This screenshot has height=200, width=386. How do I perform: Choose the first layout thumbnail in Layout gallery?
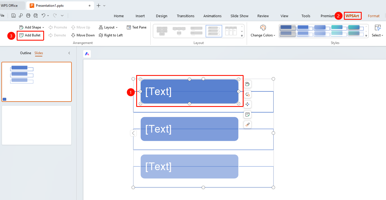[x=162, y=31]
